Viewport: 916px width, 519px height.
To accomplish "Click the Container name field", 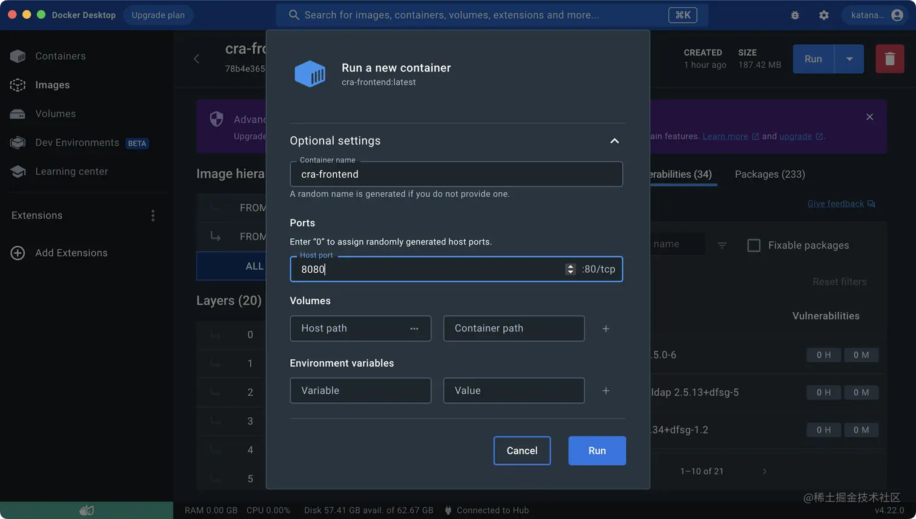I will point(456,174).
